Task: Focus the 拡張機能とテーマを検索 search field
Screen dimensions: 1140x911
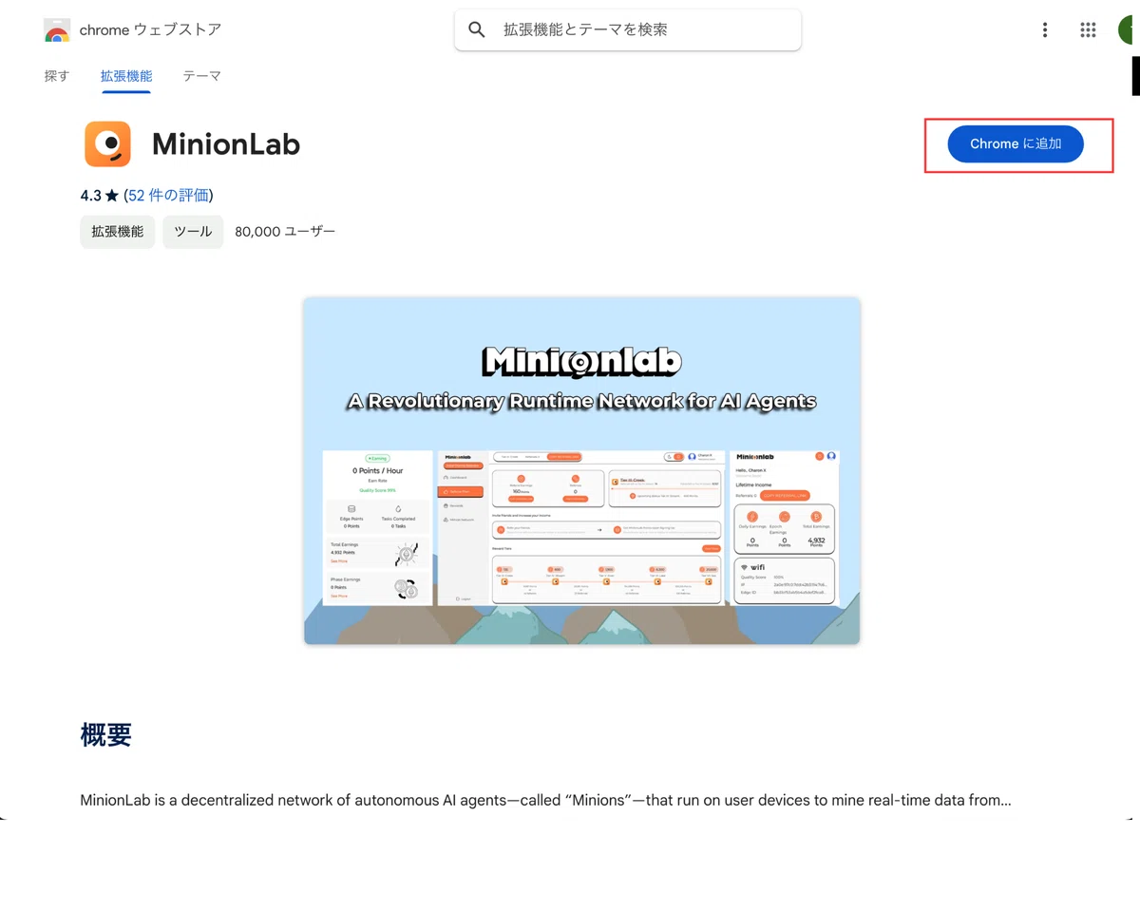Action: click(x=628, y=30)
